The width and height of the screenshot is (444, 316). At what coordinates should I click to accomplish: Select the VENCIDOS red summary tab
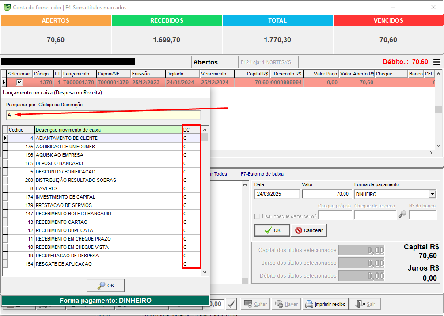coord(388,21)
